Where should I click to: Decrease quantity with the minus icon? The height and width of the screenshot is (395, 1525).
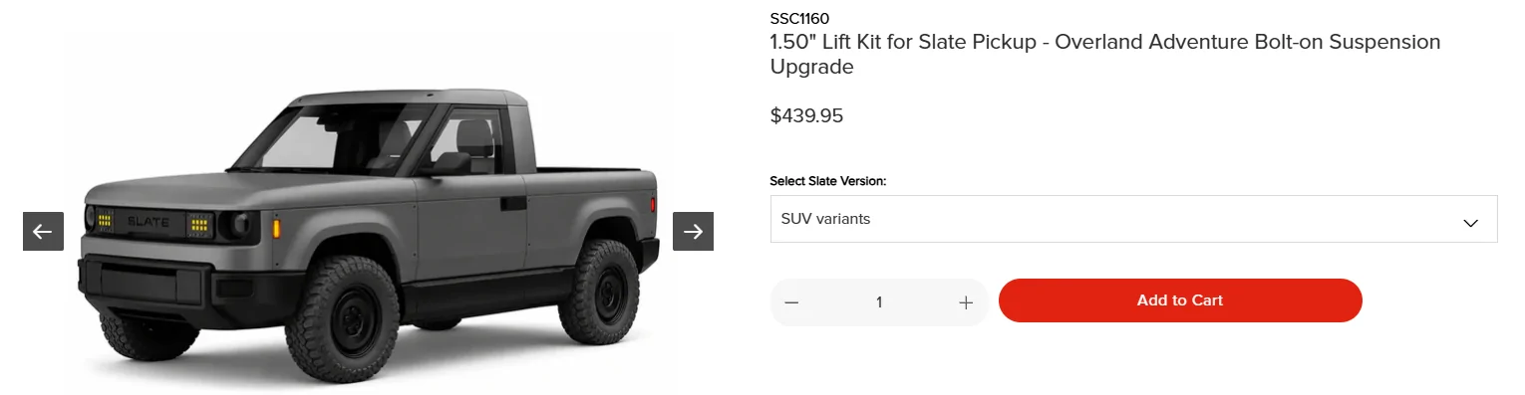791,302
